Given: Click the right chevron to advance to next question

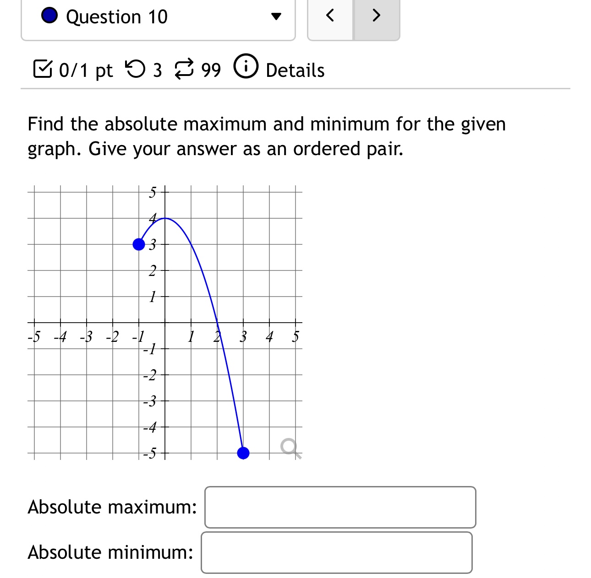Looking at the screenshot, I should pyautogui.click(x=376, y=16).
